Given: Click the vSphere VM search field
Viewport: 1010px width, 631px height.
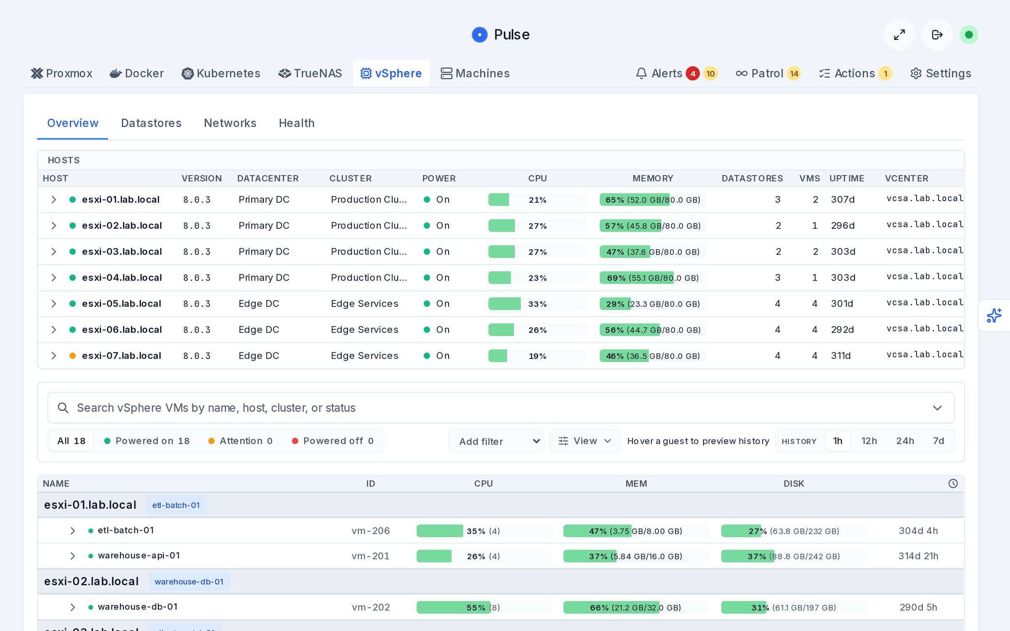Looking at the screenshot, I should [x=501, y=408].
